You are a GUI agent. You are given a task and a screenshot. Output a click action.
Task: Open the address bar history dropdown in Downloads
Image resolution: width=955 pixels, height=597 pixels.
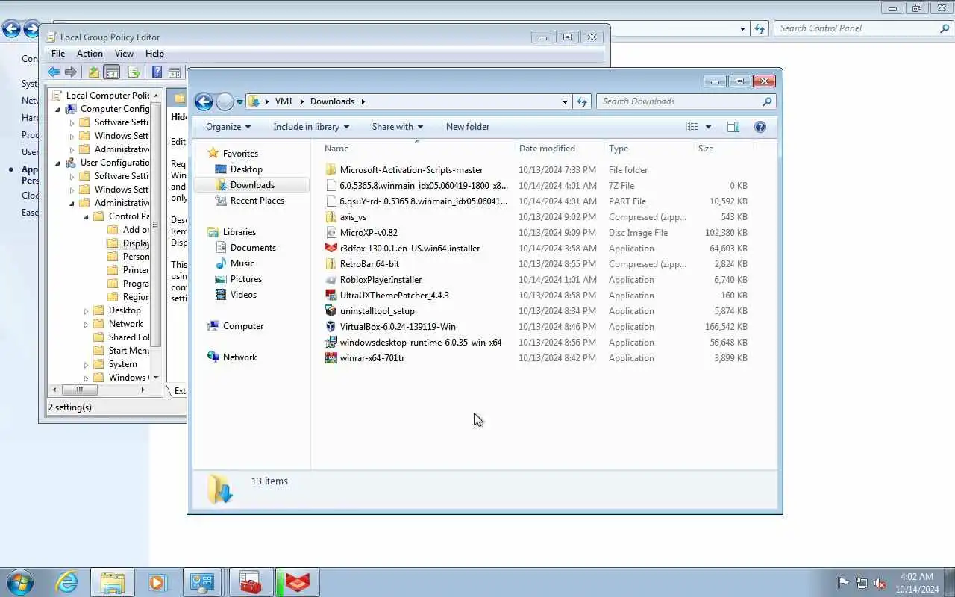tap(565, 101)
